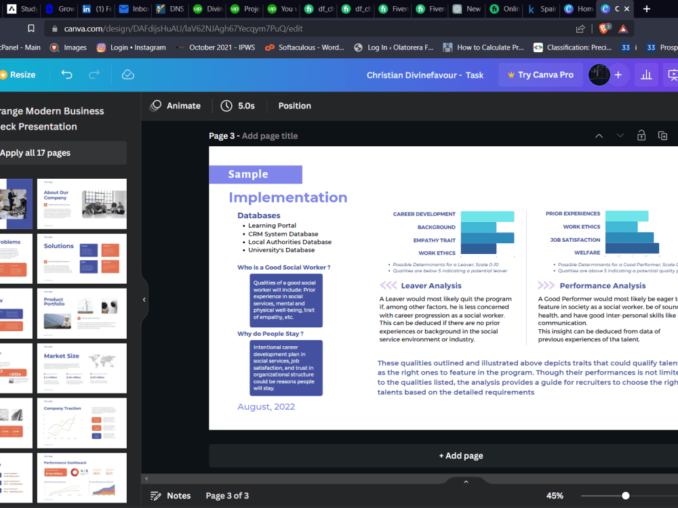678x508 pixels.
Task: Select the Performance Analysis heading
Action: coord(602,286)
